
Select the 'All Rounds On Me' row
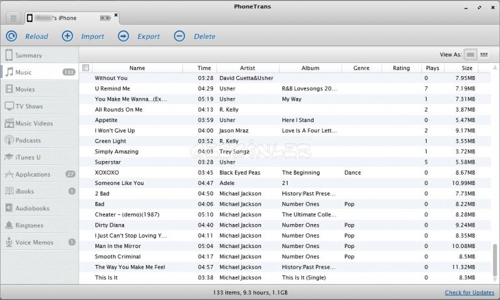click(285, 109)
